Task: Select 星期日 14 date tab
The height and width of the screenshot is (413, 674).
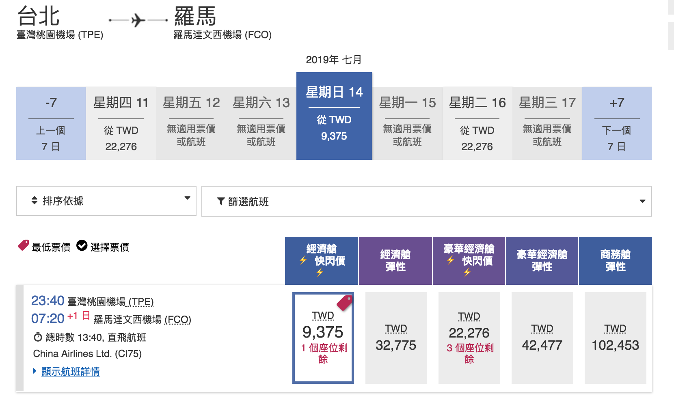Action: [334, 116]
